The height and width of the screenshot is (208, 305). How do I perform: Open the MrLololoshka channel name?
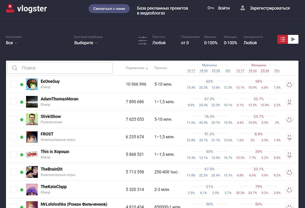[74, 204]
